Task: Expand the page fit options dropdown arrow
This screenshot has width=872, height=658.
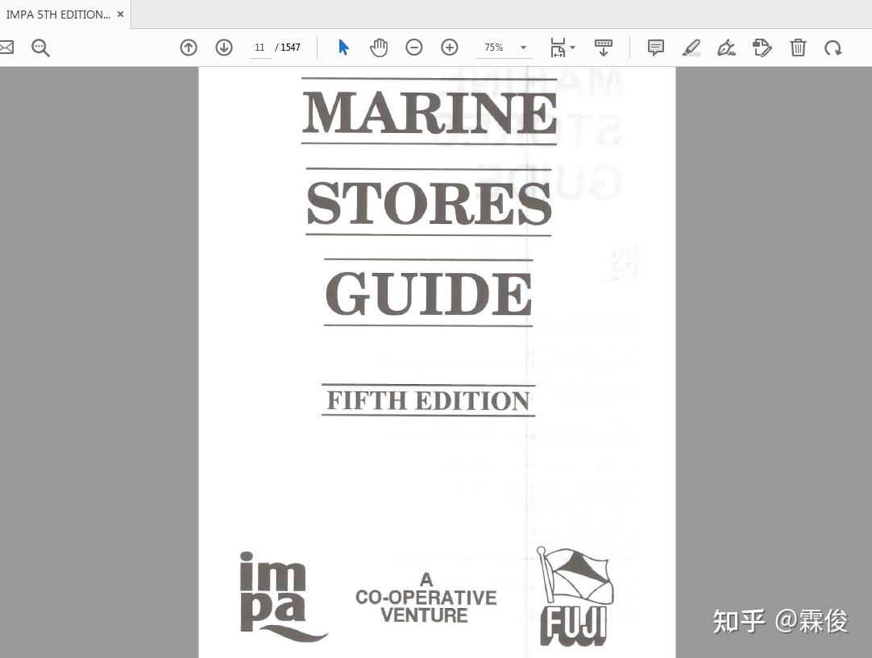Action: [573, 48]
